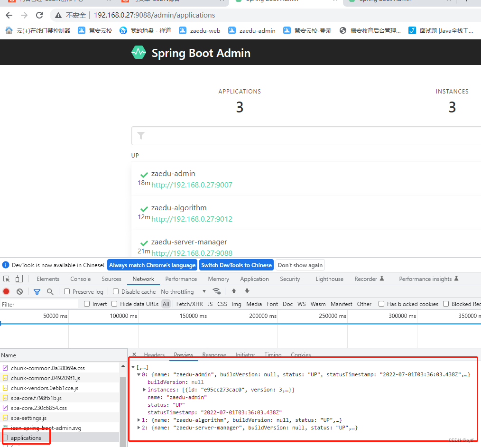Tick the Invert filter checkbox
Viewport: 481px width, 447px height.
tap(87, 304)
